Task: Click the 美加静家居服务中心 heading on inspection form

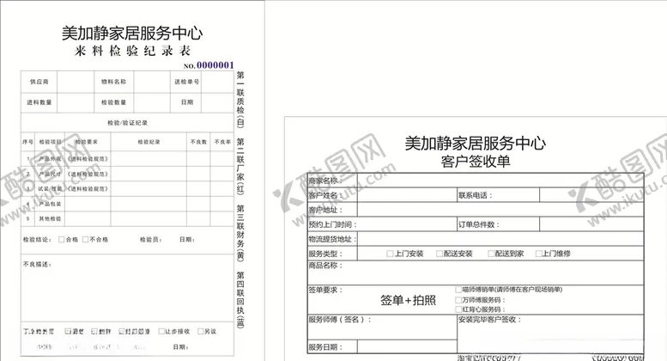Action: tap(132, 33)
